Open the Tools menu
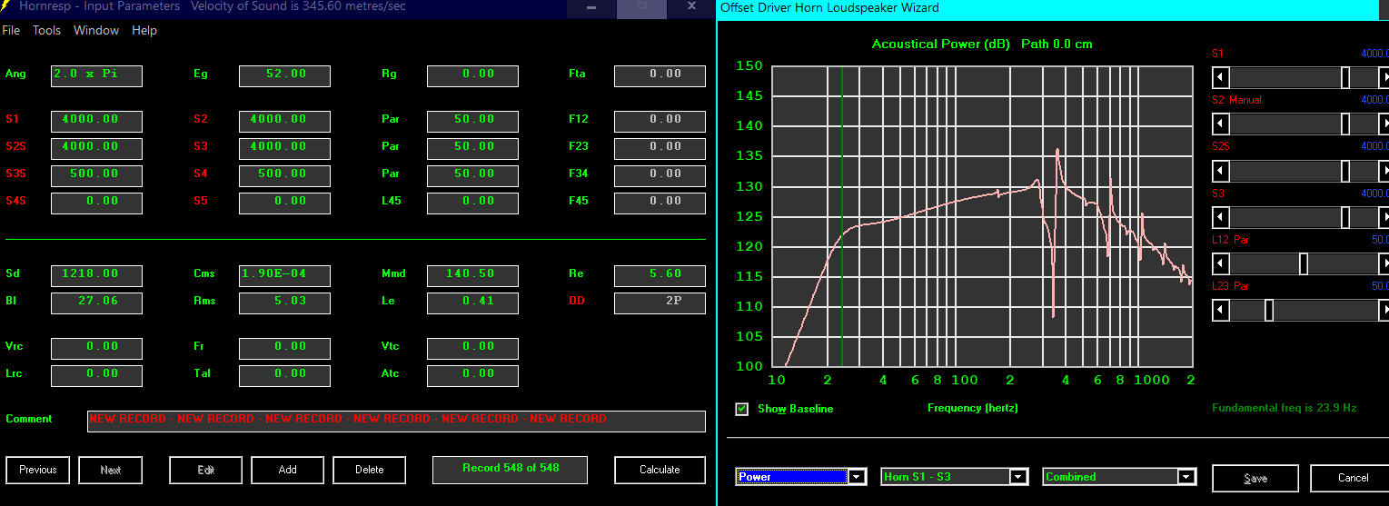The width and height of the screenshot is (1389, 506). pyautogui.click(x=46, y=30)
